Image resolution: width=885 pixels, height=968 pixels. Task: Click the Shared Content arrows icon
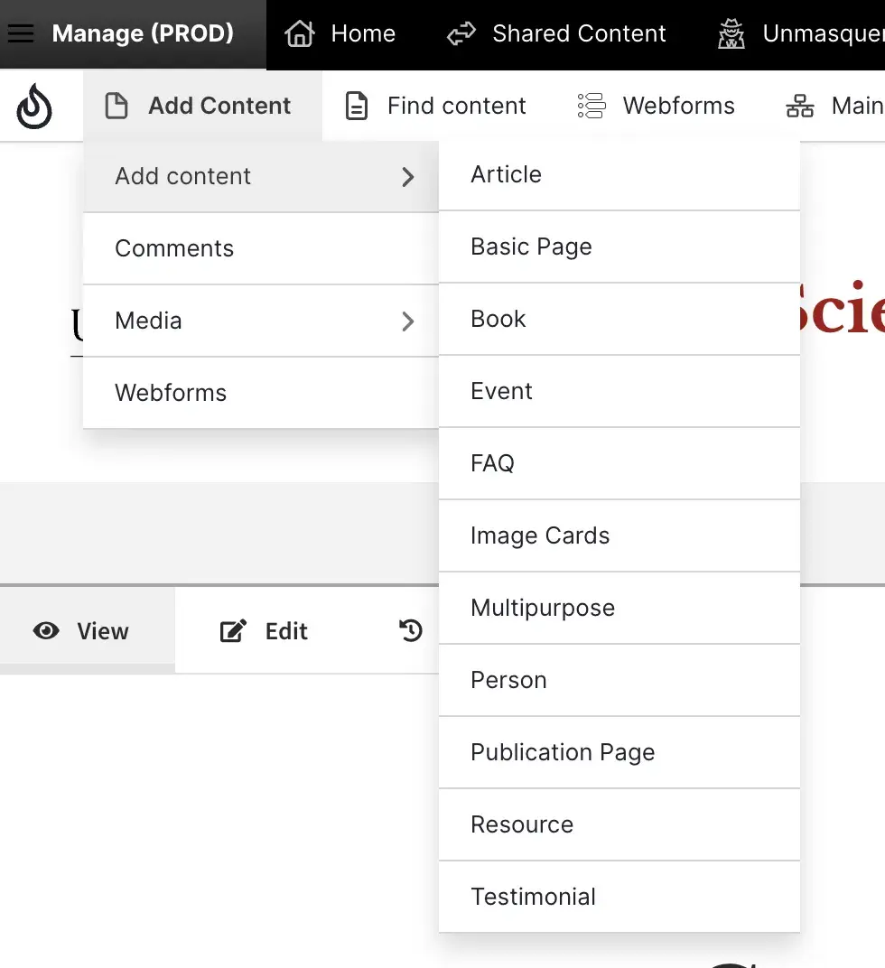point(461,34)
